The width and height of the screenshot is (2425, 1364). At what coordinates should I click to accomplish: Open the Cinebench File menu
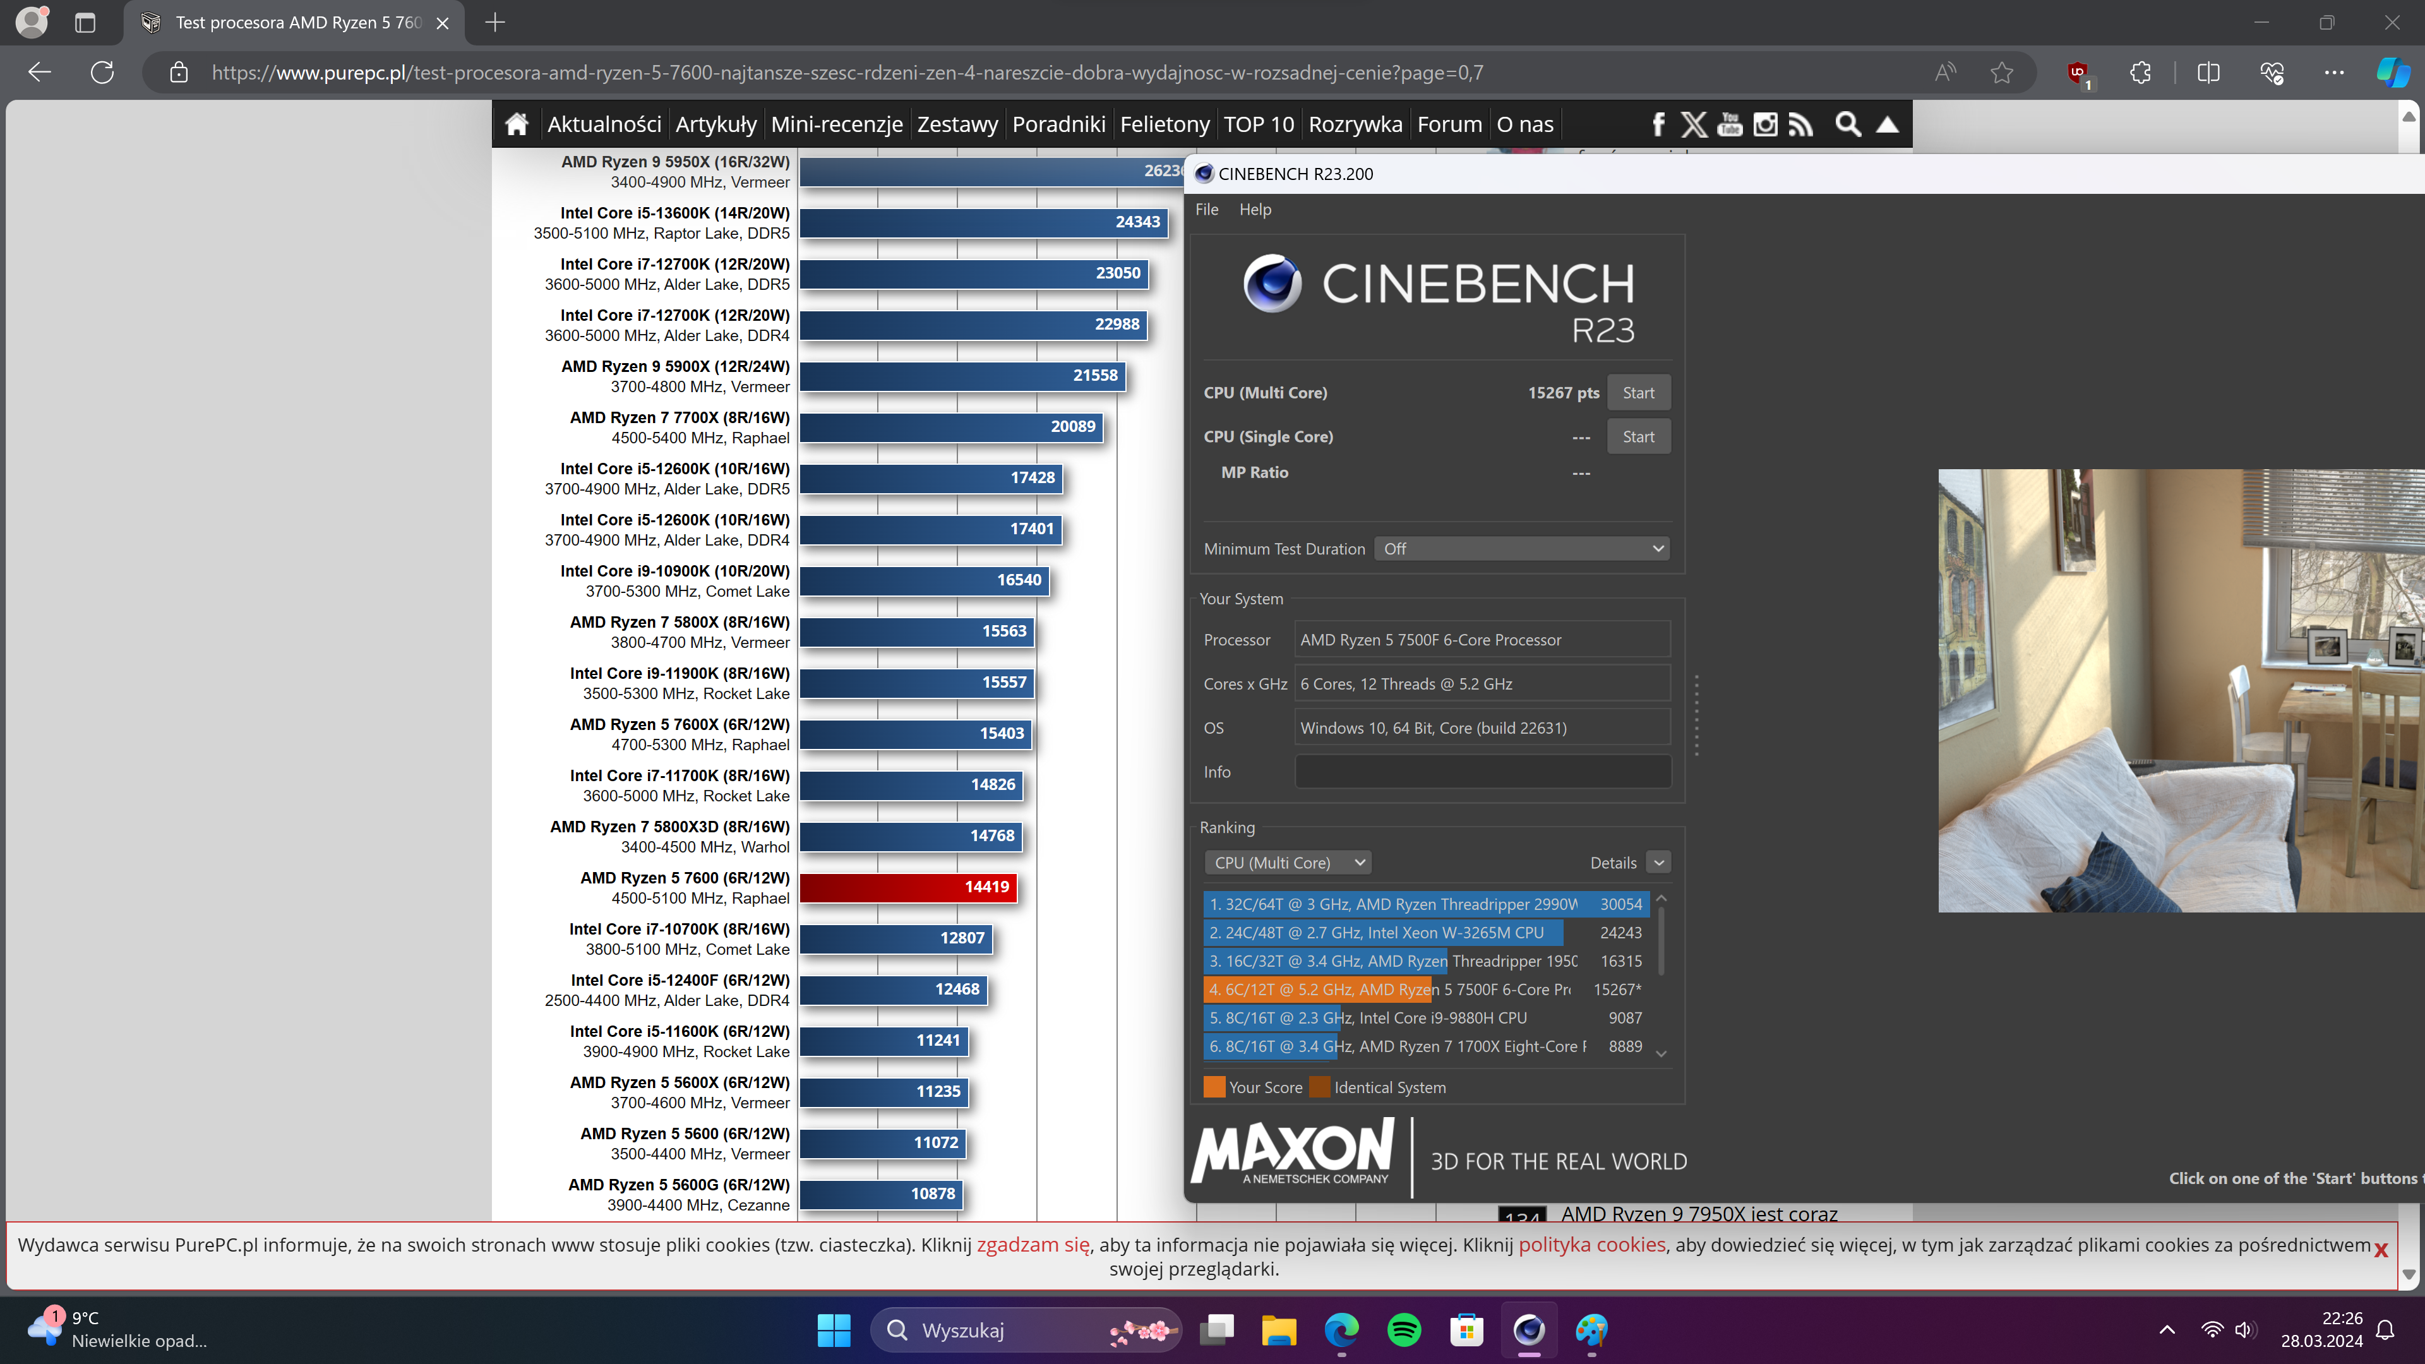click(x=1206, y=209)
